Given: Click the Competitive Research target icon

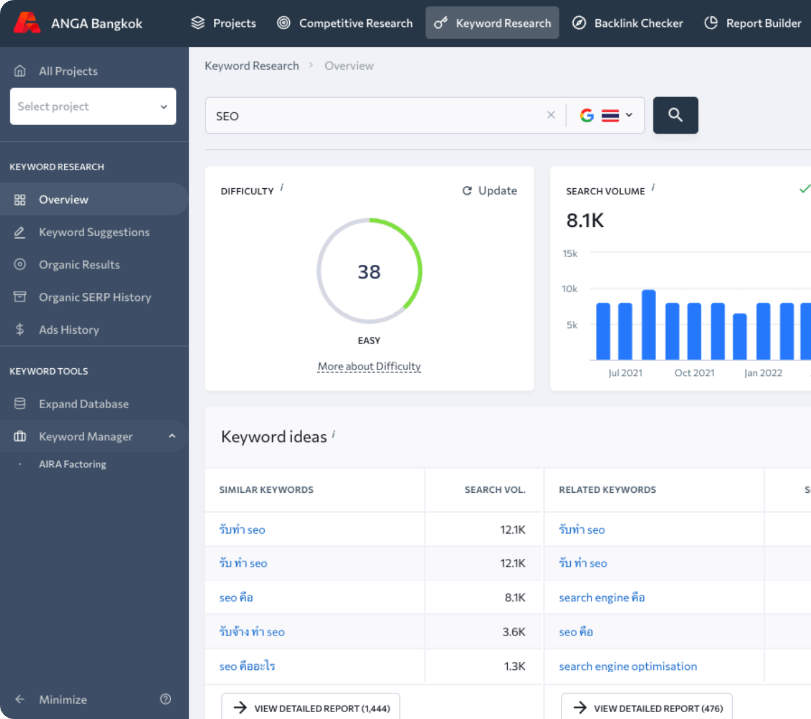Looking at the screenshot, I should 283,23.
